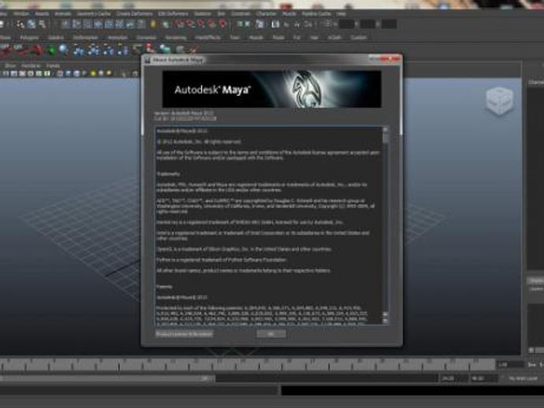Enable snap to grids magnet icon
The image size is (544, 408).
click(x=180, y=24)
